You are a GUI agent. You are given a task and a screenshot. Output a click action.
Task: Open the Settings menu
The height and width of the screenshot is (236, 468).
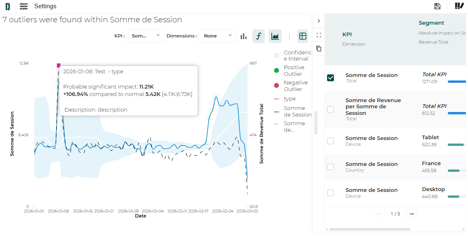(x=38, y=6)
